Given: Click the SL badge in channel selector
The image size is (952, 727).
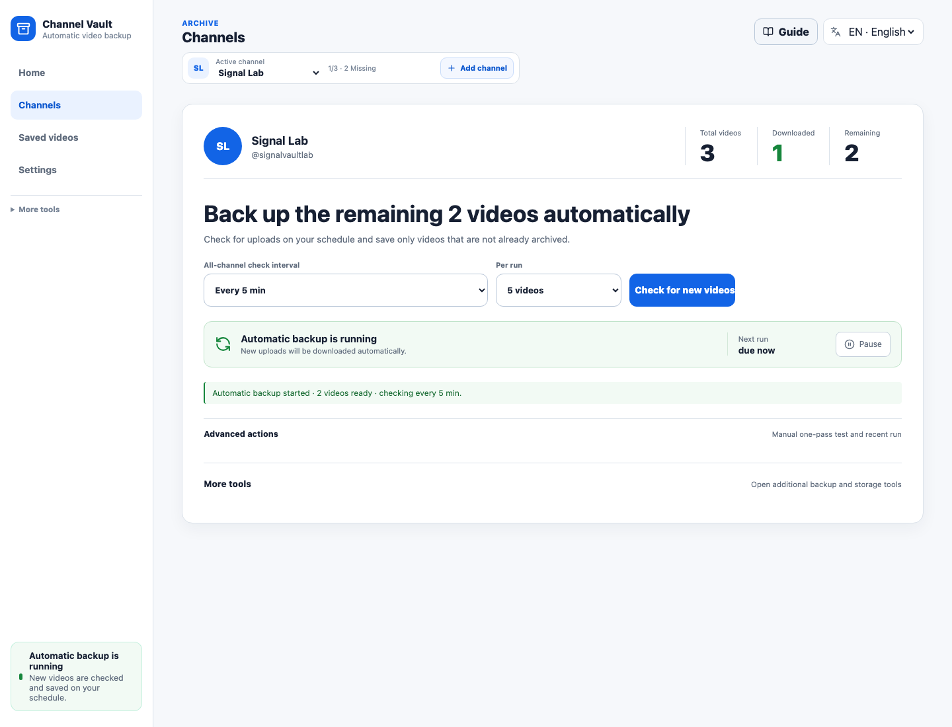Looking at the screenshot, I should click(x=198, y=68).
